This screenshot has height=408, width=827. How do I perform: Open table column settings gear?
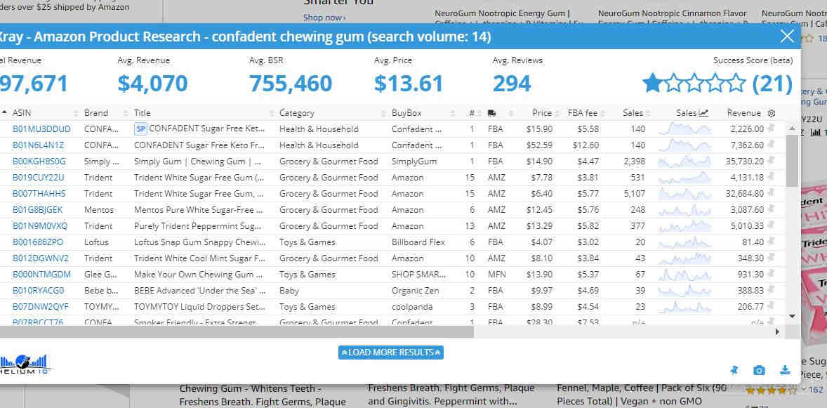pos(772,113)
